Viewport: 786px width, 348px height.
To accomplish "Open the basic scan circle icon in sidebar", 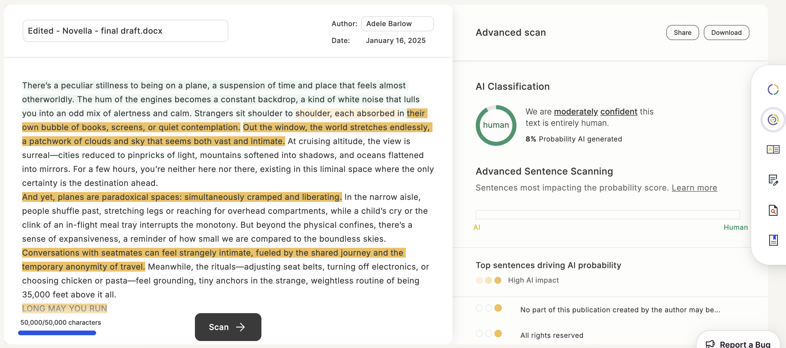I will [x=773, y=89].
